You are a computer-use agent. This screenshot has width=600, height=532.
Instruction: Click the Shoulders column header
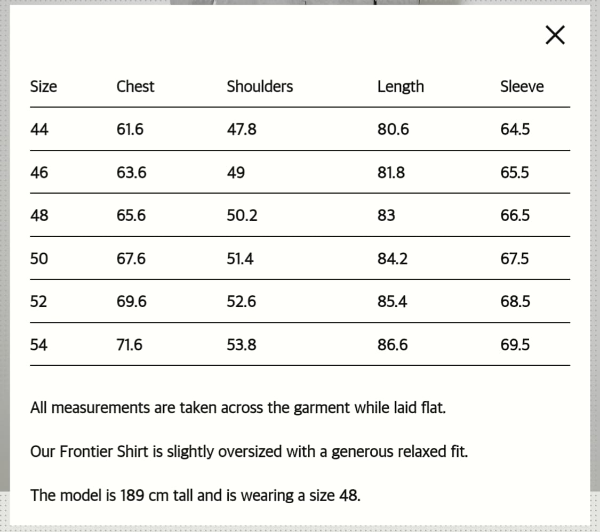pyautogui.click(x=260, y=86)
